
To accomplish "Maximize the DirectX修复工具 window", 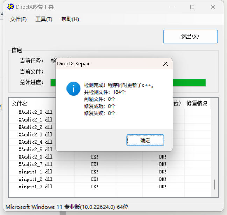I will 192,7.
